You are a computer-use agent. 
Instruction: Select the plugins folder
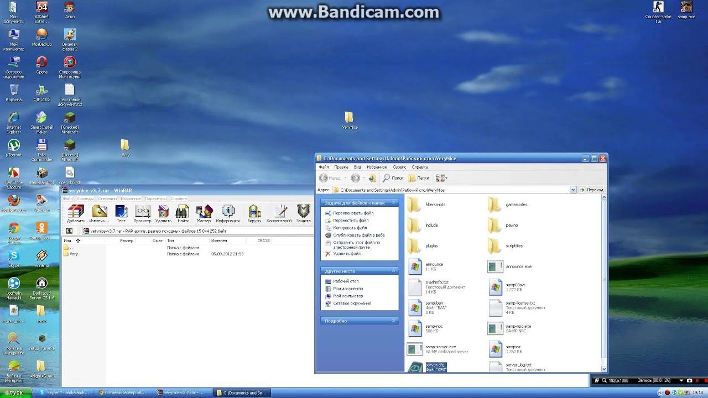[x=423, y=246]
